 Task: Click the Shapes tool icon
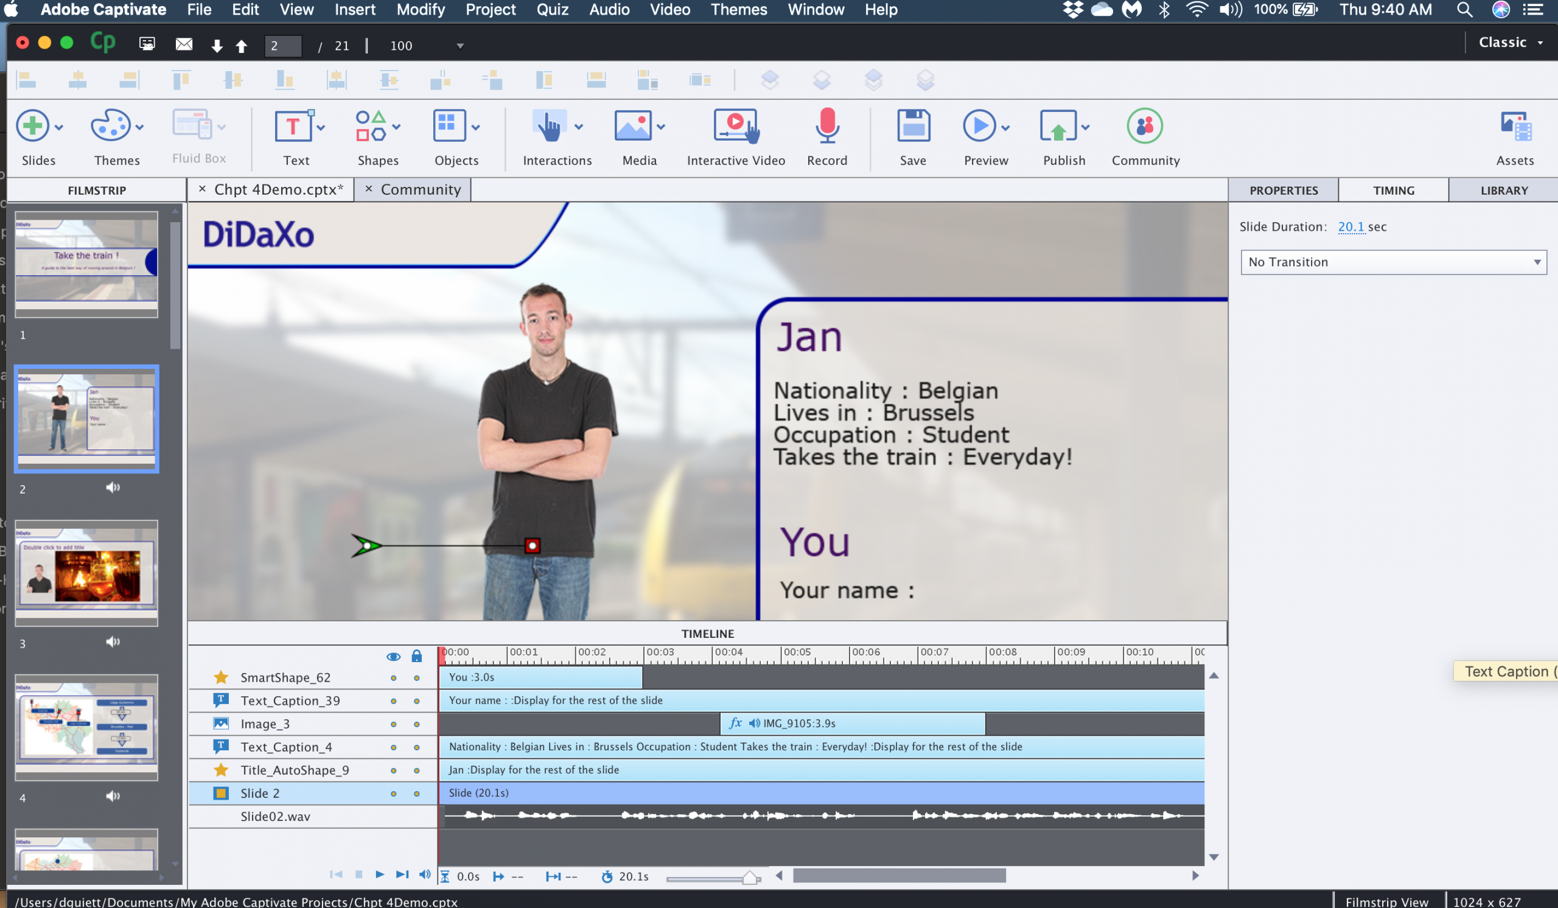[371, 126]
